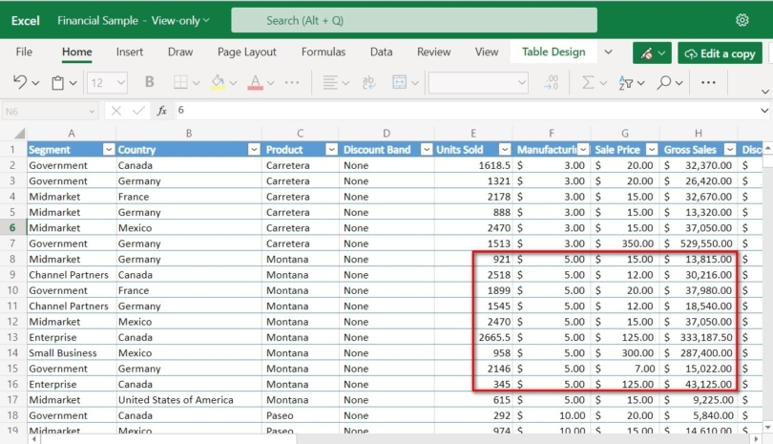
Task: Open the Country column filter dropdown
Action: point(253,150)
